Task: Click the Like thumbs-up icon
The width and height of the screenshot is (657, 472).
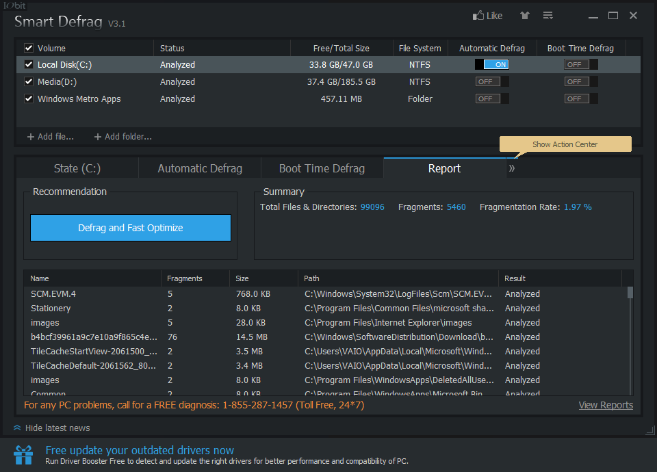Action: (478, 15)
